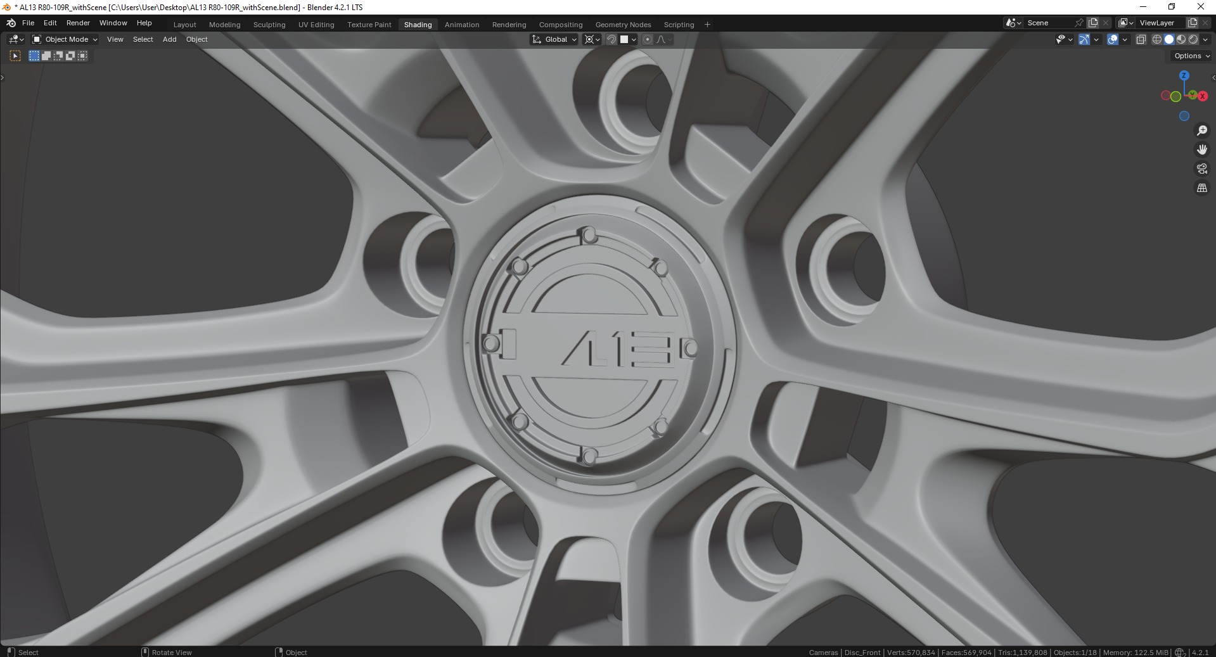Screen dimensions: 1216x657
Task: Expand the Options popover
Action: 1191,56
